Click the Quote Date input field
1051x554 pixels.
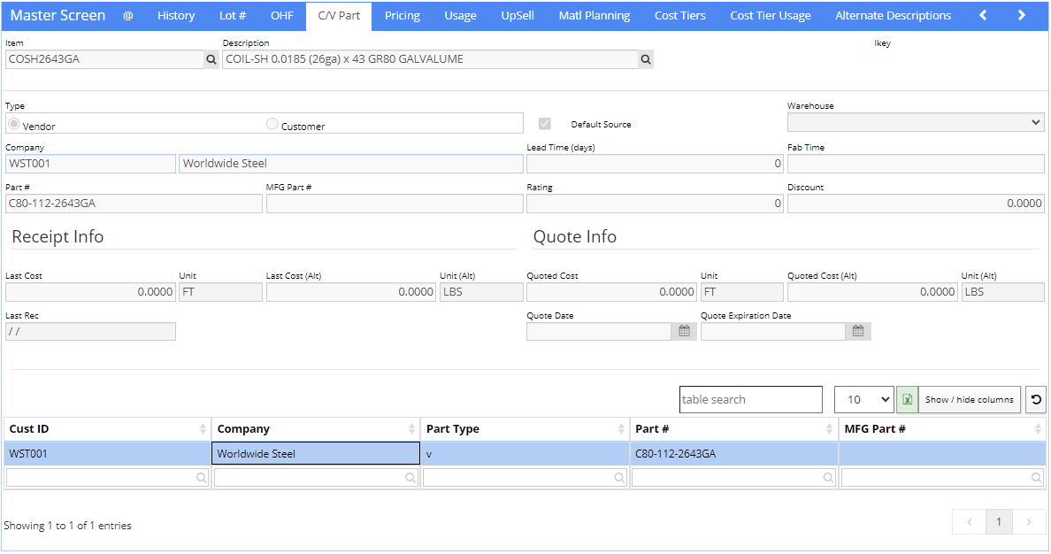coord(599,331)
